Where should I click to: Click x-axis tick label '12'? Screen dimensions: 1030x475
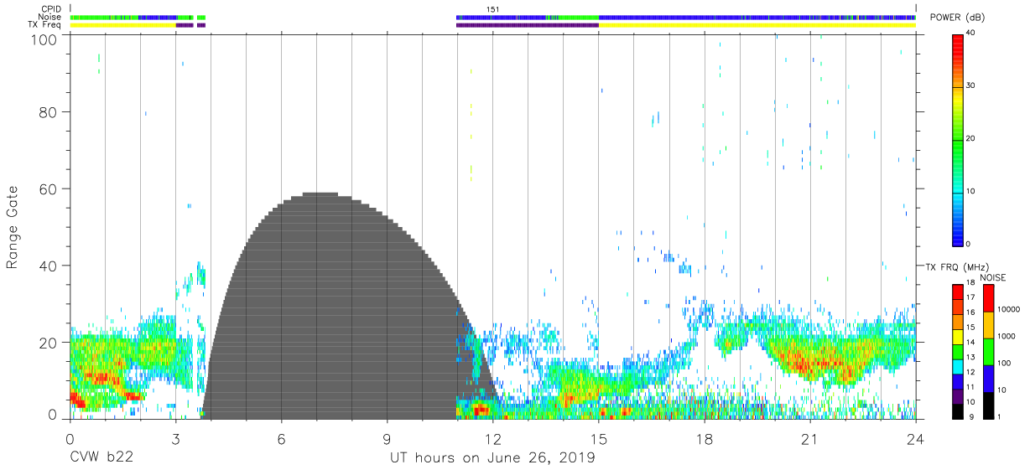point(492,439)
